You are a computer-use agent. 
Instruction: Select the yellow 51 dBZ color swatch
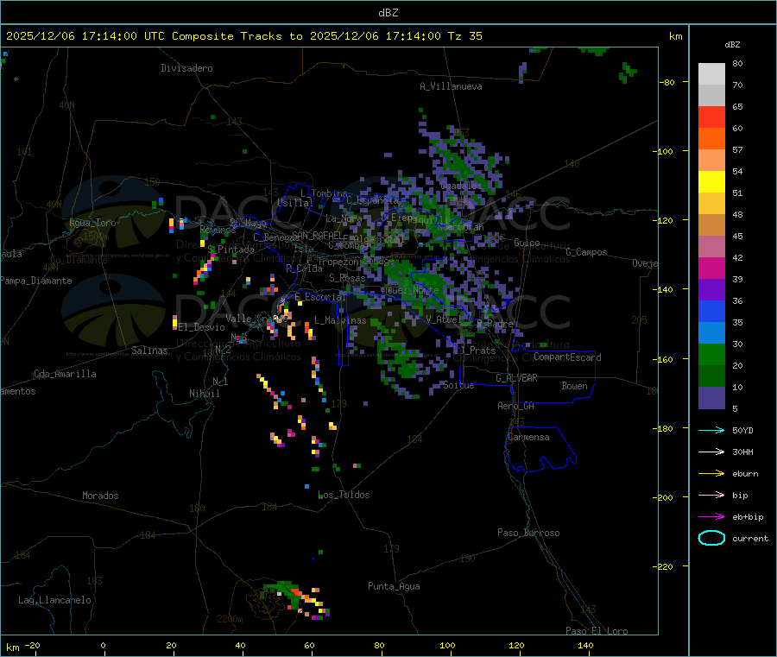[711, 182]
